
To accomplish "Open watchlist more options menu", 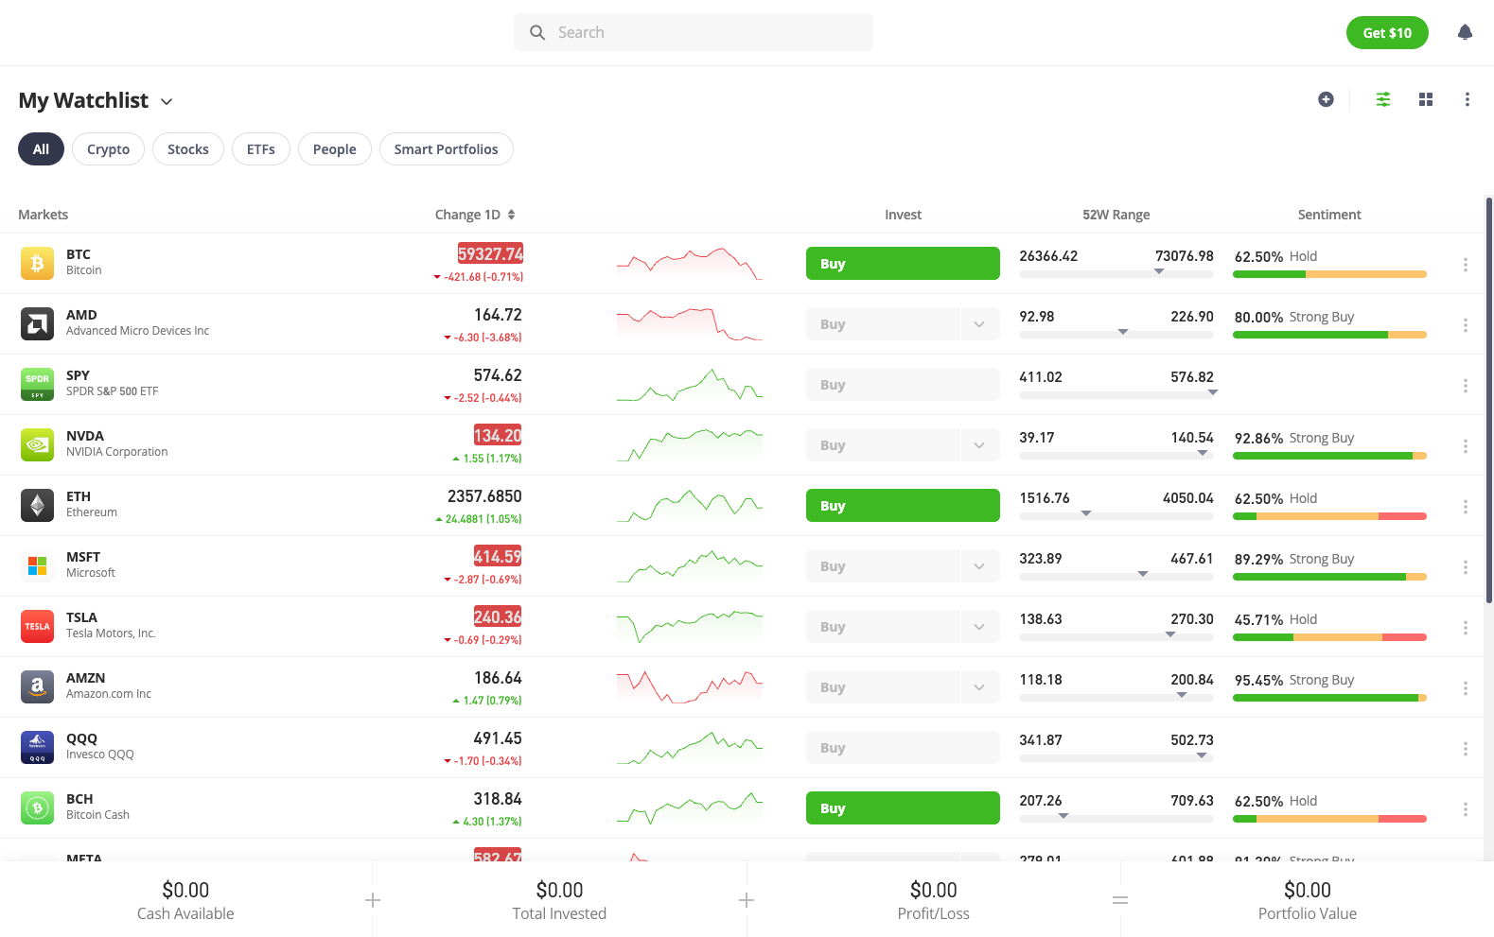I will [x=1467, y=99].
